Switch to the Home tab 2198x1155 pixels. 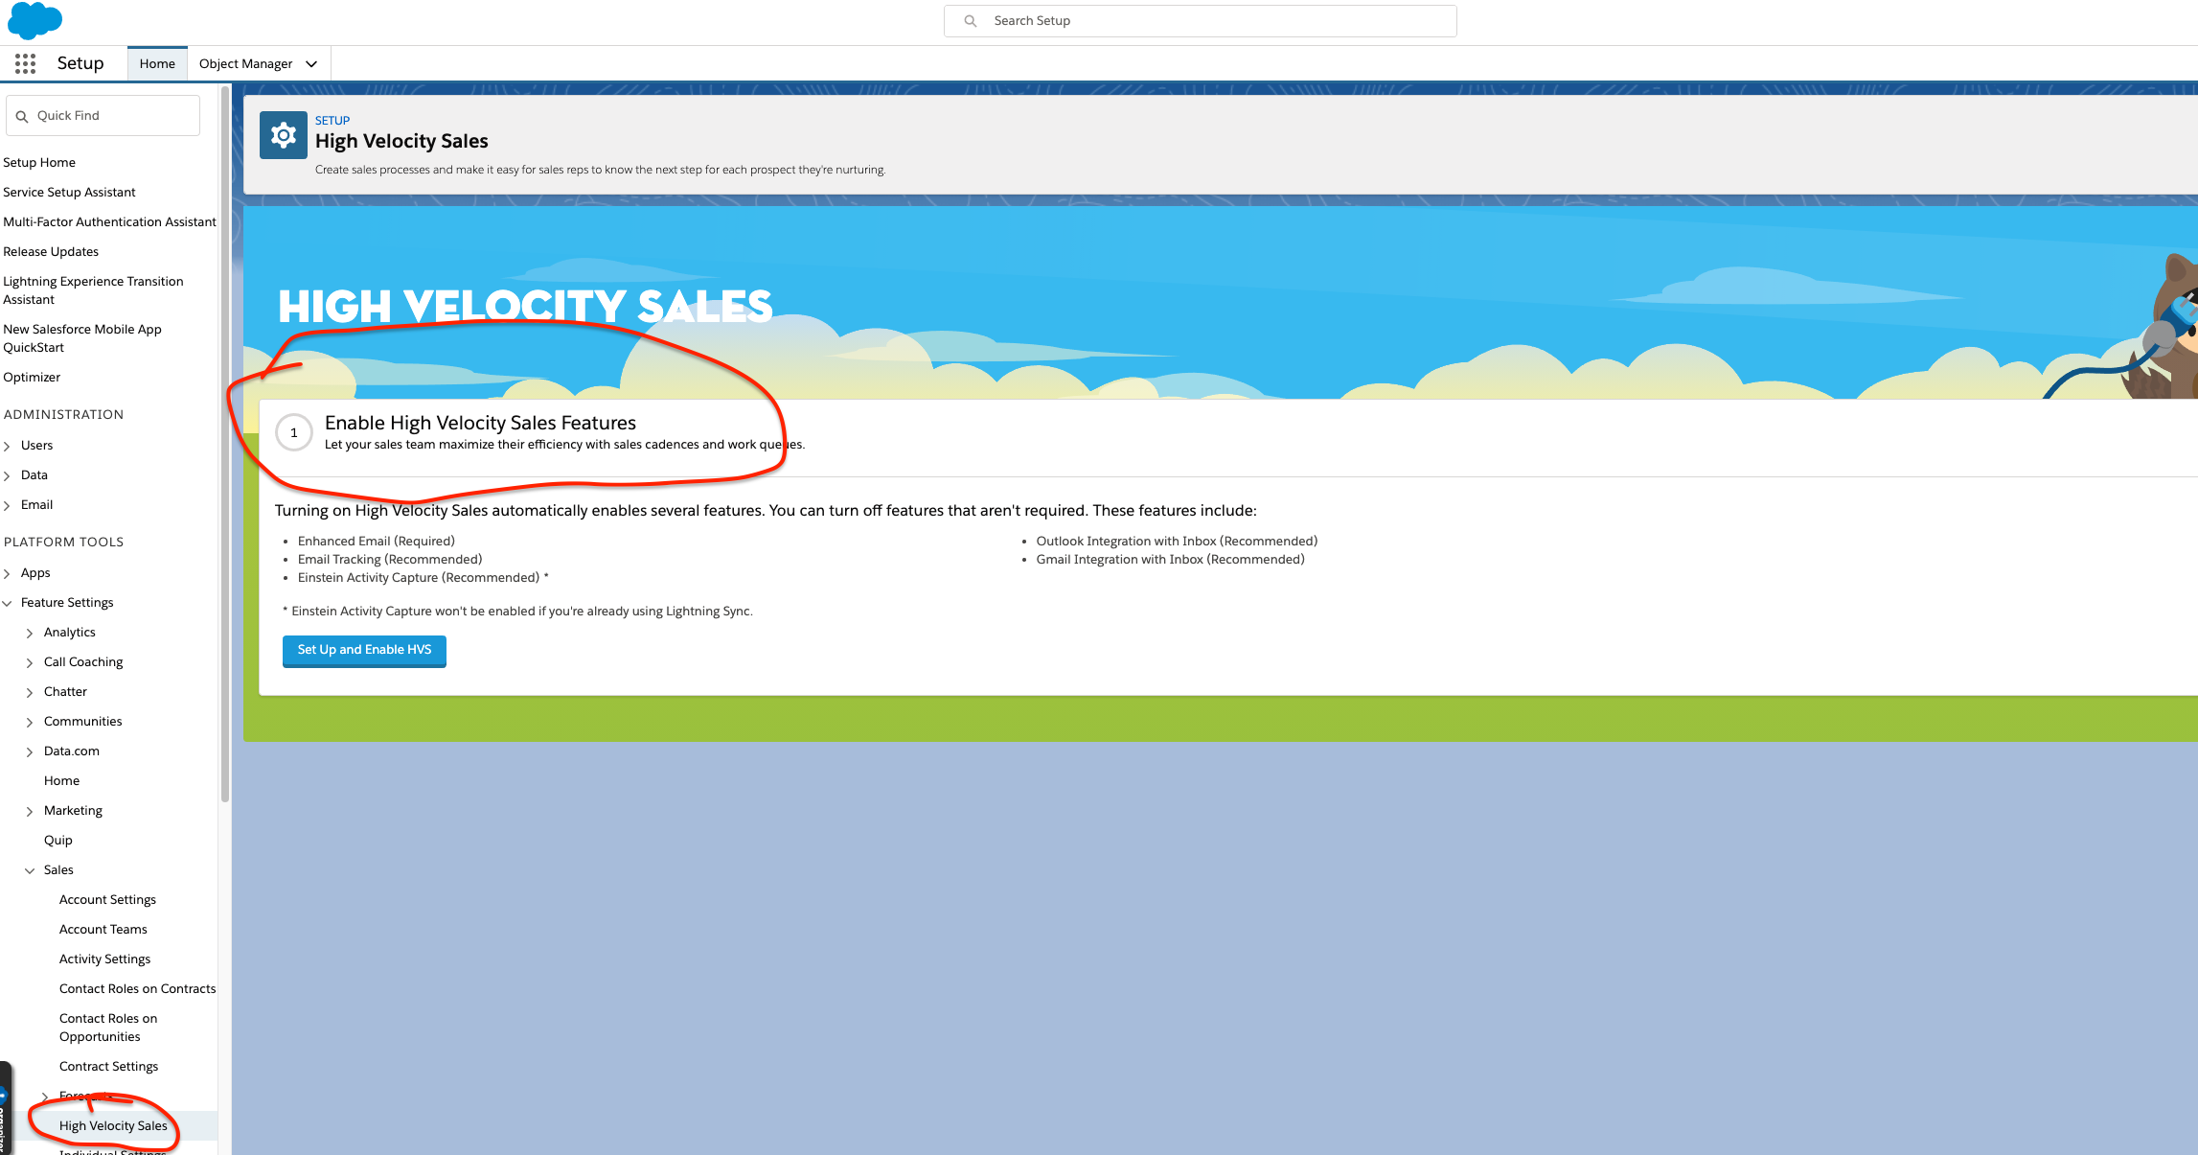click(x=157, y=63)
